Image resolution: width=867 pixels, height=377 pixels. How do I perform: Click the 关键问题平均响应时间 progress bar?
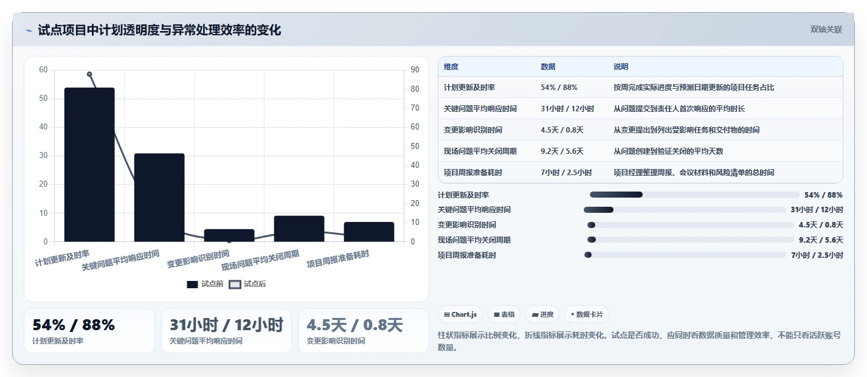(x=685, y=210)
